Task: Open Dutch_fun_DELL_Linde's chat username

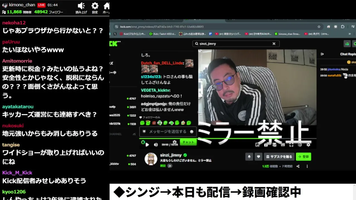Action: click(x=162, y=63)
